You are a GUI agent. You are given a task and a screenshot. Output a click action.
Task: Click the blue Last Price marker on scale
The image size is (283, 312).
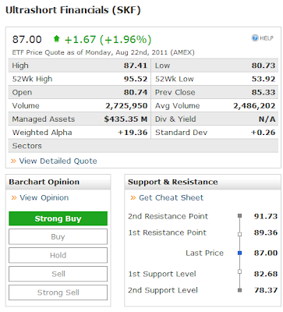(x=239, y=253)
